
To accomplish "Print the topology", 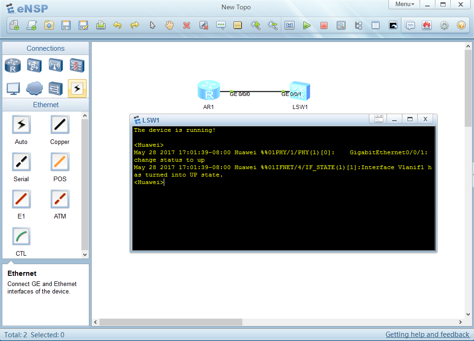I will (x=100, y=25).
